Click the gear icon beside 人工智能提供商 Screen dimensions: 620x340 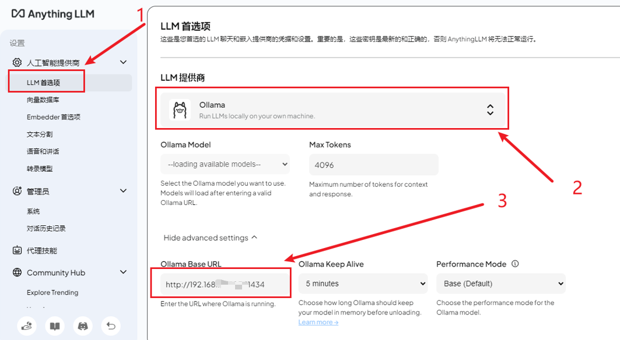click(x=17, y=62)
